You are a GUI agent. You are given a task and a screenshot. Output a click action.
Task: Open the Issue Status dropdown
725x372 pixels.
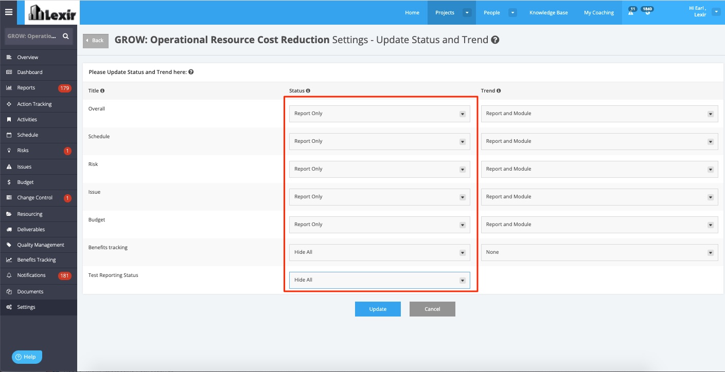[380, 197]
